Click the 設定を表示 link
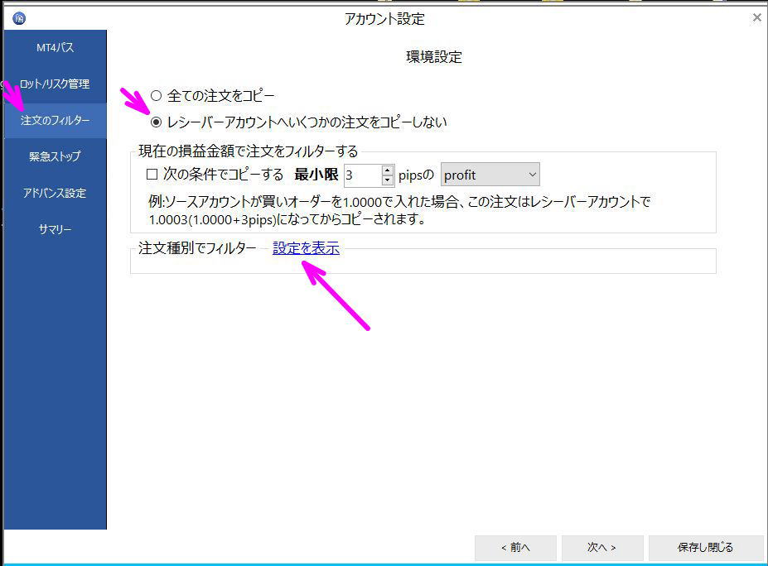 305,248
